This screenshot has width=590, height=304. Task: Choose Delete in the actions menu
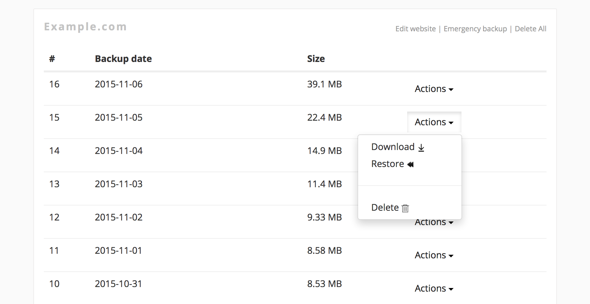coord(385,208)
